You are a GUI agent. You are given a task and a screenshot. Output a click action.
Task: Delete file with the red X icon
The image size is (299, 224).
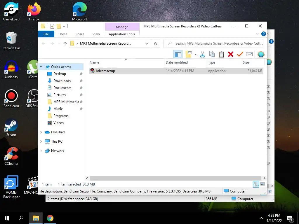tap(231, 54)
